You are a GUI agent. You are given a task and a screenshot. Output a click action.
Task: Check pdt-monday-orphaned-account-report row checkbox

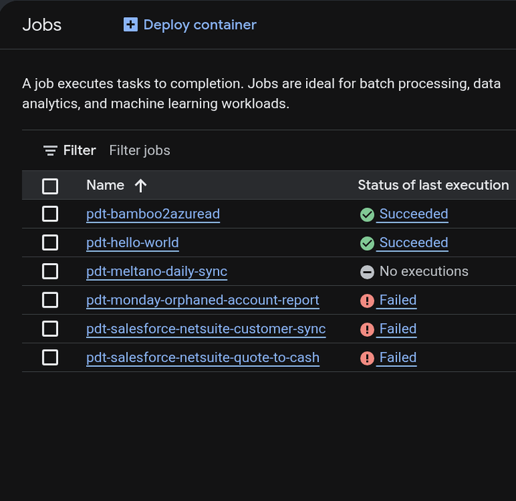[50, 300]
